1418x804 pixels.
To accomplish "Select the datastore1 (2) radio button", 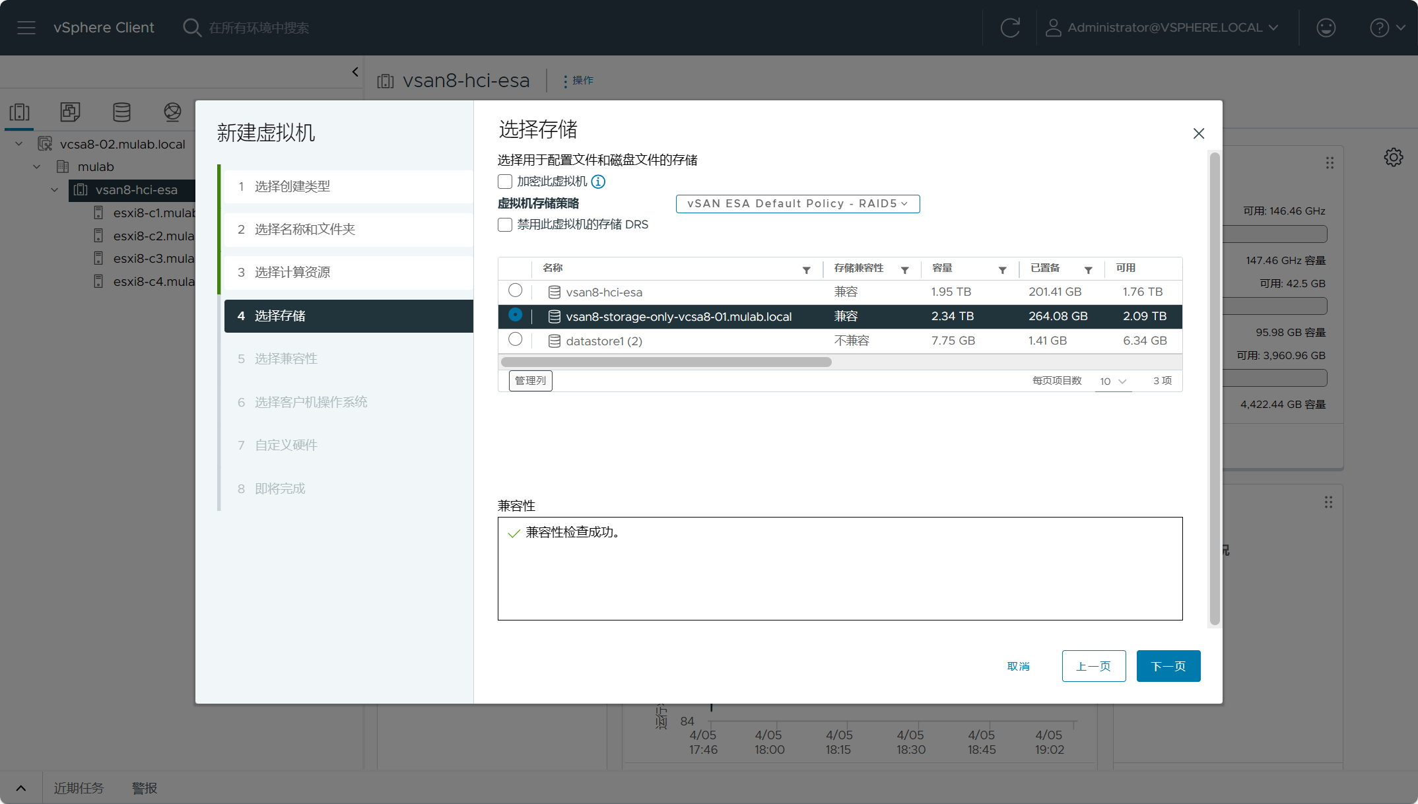I will tap(516, 339).
